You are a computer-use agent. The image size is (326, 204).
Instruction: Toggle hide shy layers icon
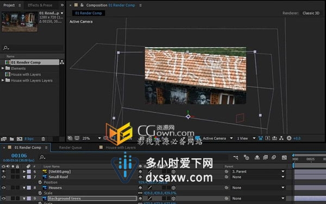point(257,158)
